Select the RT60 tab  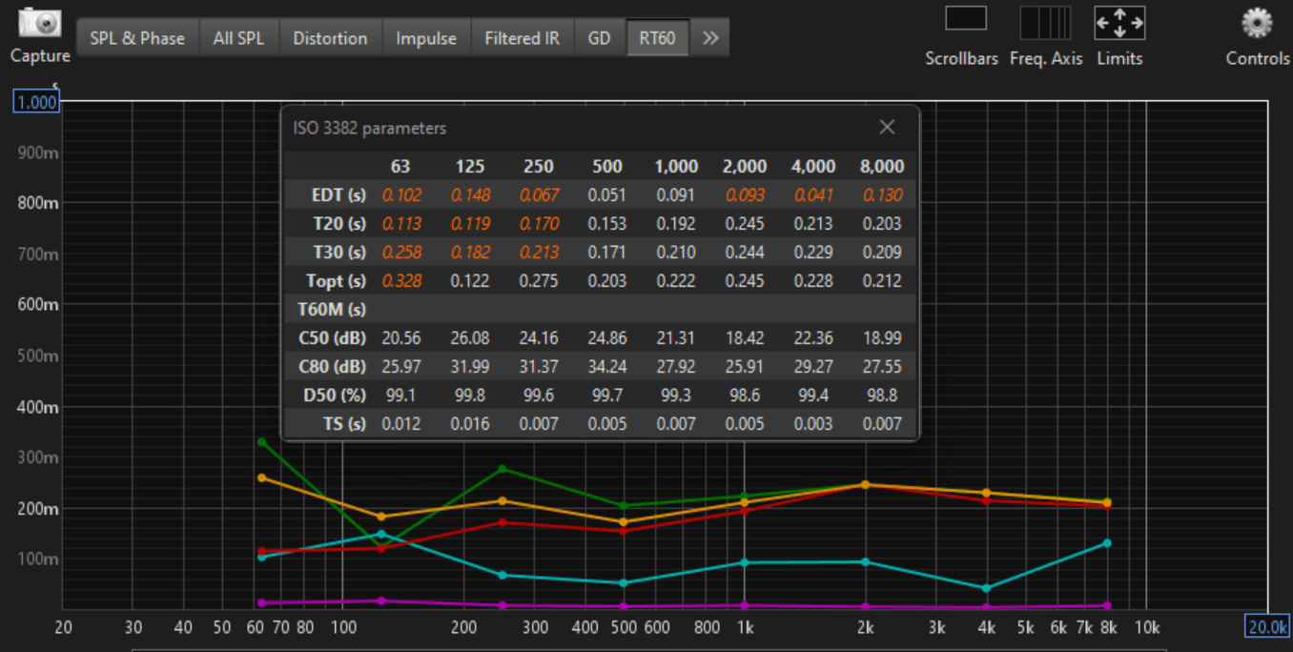point(657,38)
